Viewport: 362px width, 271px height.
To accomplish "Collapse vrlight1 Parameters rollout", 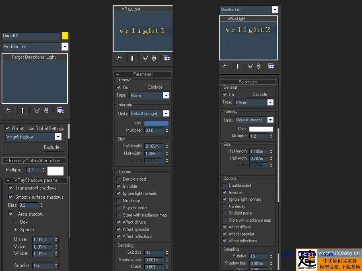I will (143, 74).
